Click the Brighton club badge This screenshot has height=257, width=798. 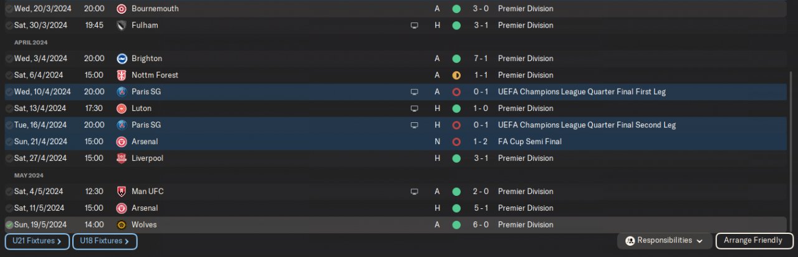[x=122, y=59]
